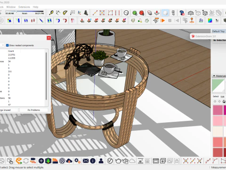The image size is (226, 170).
Task: Click the Fix Problems button
Action: tap(33, 110)
